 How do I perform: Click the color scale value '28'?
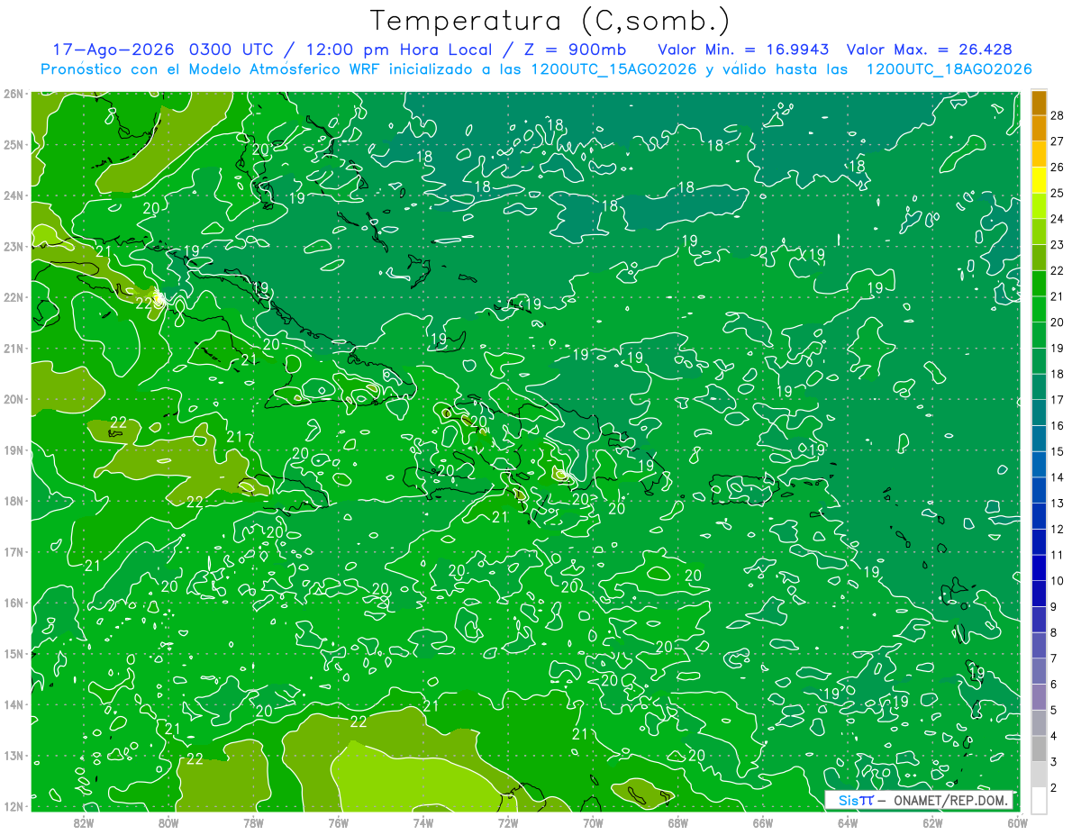pos(1058,115)
